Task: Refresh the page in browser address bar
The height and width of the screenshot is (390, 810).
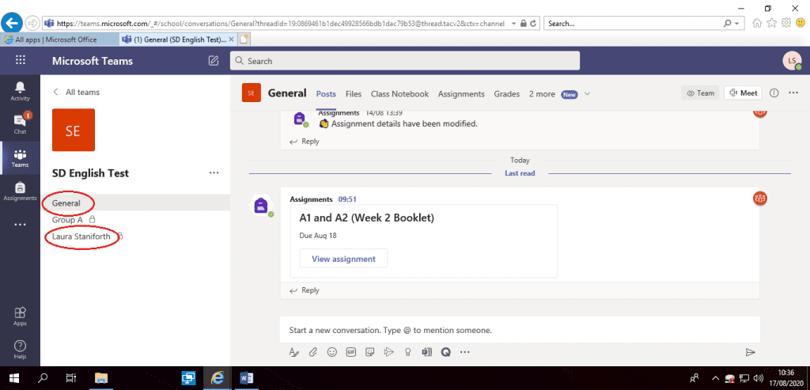Action: pos(534,23)
